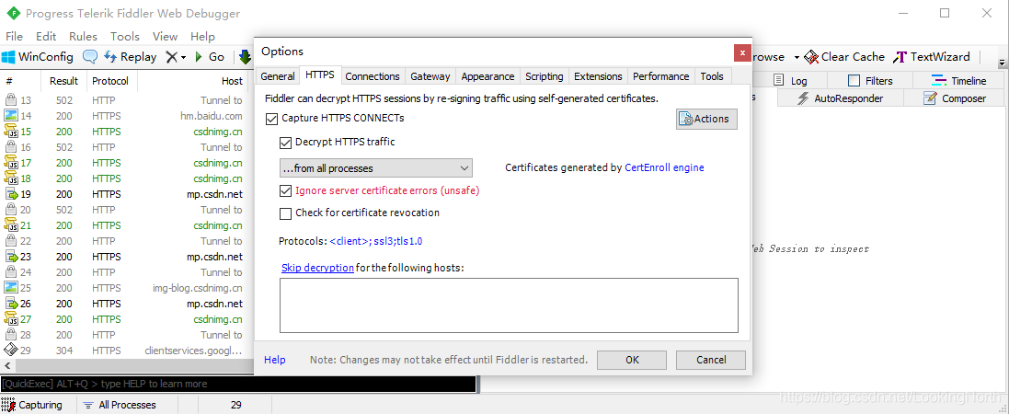Screen dimensions: 1009x414
Task: Toggle Capture HTTPS CONNECTs checkbox
Action: pyautogui.click(x=271, y=119)
